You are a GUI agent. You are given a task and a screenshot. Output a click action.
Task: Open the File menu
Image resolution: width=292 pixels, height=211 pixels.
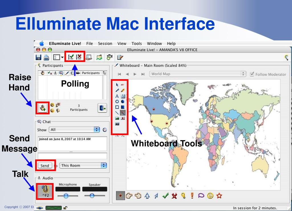click(x=90, y=44)
